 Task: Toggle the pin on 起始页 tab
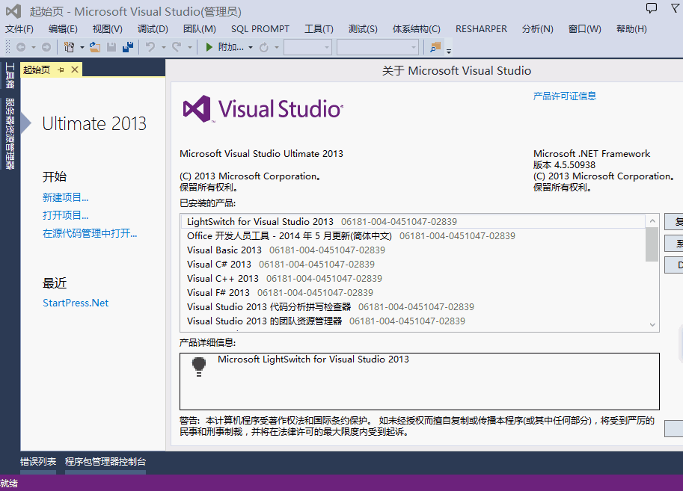pyautogui.click(x=61, y=70)
